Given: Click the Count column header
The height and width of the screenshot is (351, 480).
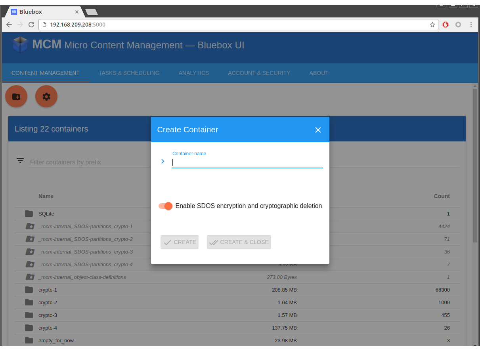Looking at the screenshot, I should click(x=442, y=196).
